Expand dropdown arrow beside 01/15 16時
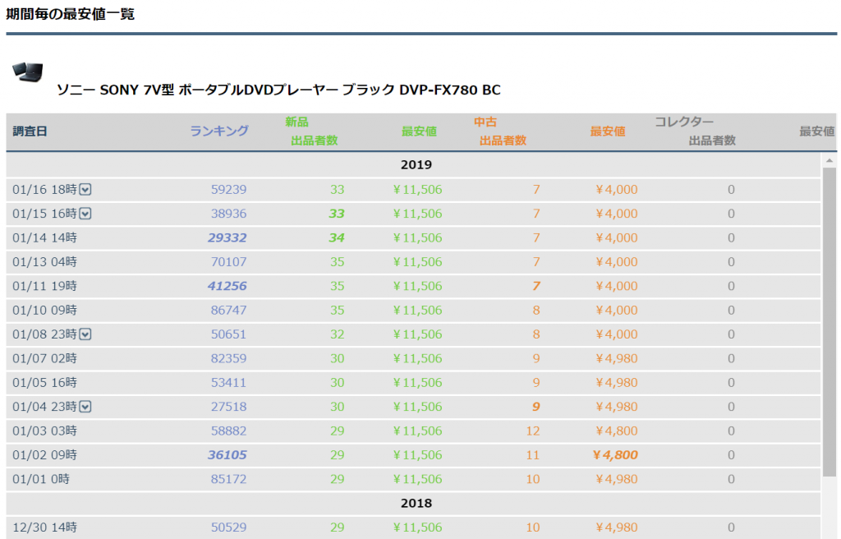841x539 pixels. click(85, 214)
